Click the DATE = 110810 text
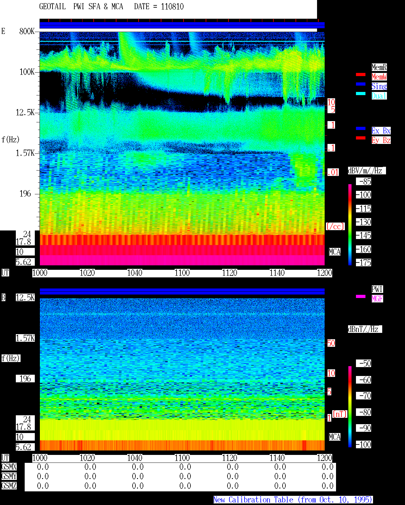The width and height of the screenshot is (405, 505). pos(159,7)
